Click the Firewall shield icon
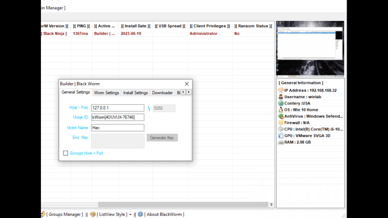This screenshot has width=388, height=218. (x=281, y=123)
